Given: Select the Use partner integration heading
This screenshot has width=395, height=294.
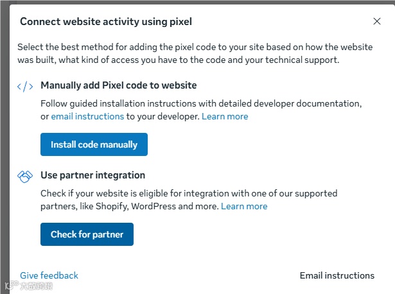Looking at the screenshot, I should click(x=92, y=175).
